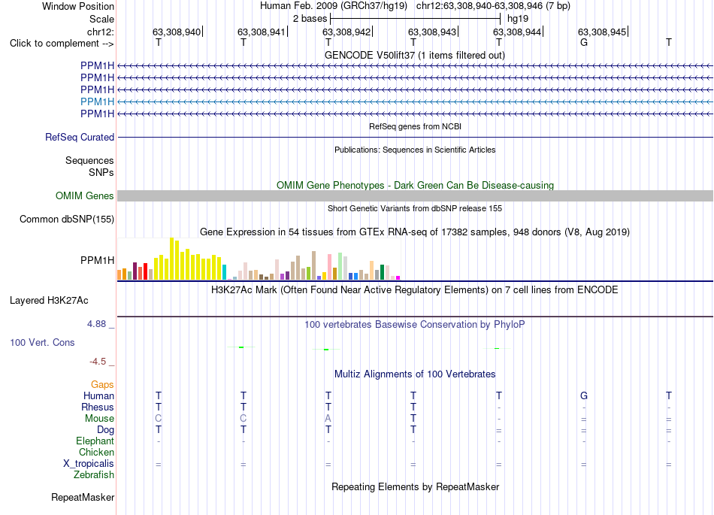
Task: Click the 'Rhesus' alignment row label
Action: point(98,407)
